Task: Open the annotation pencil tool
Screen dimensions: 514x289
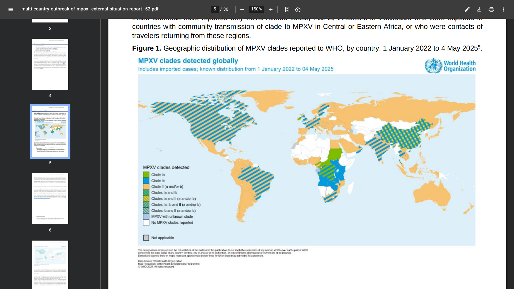Action: (467, 9)
